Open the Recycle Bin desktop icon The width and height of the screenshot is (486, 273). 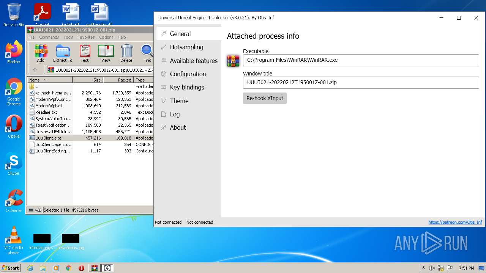pyautogui.click(x=14, y=15)
